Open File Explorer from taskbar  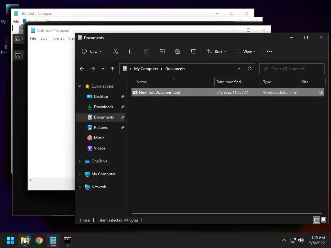pyautogui.click(x=25, y=240)
